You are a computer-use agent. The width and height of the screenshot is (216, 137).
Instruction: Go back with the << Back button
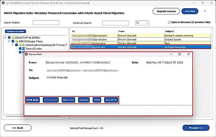tap(17, 128)
